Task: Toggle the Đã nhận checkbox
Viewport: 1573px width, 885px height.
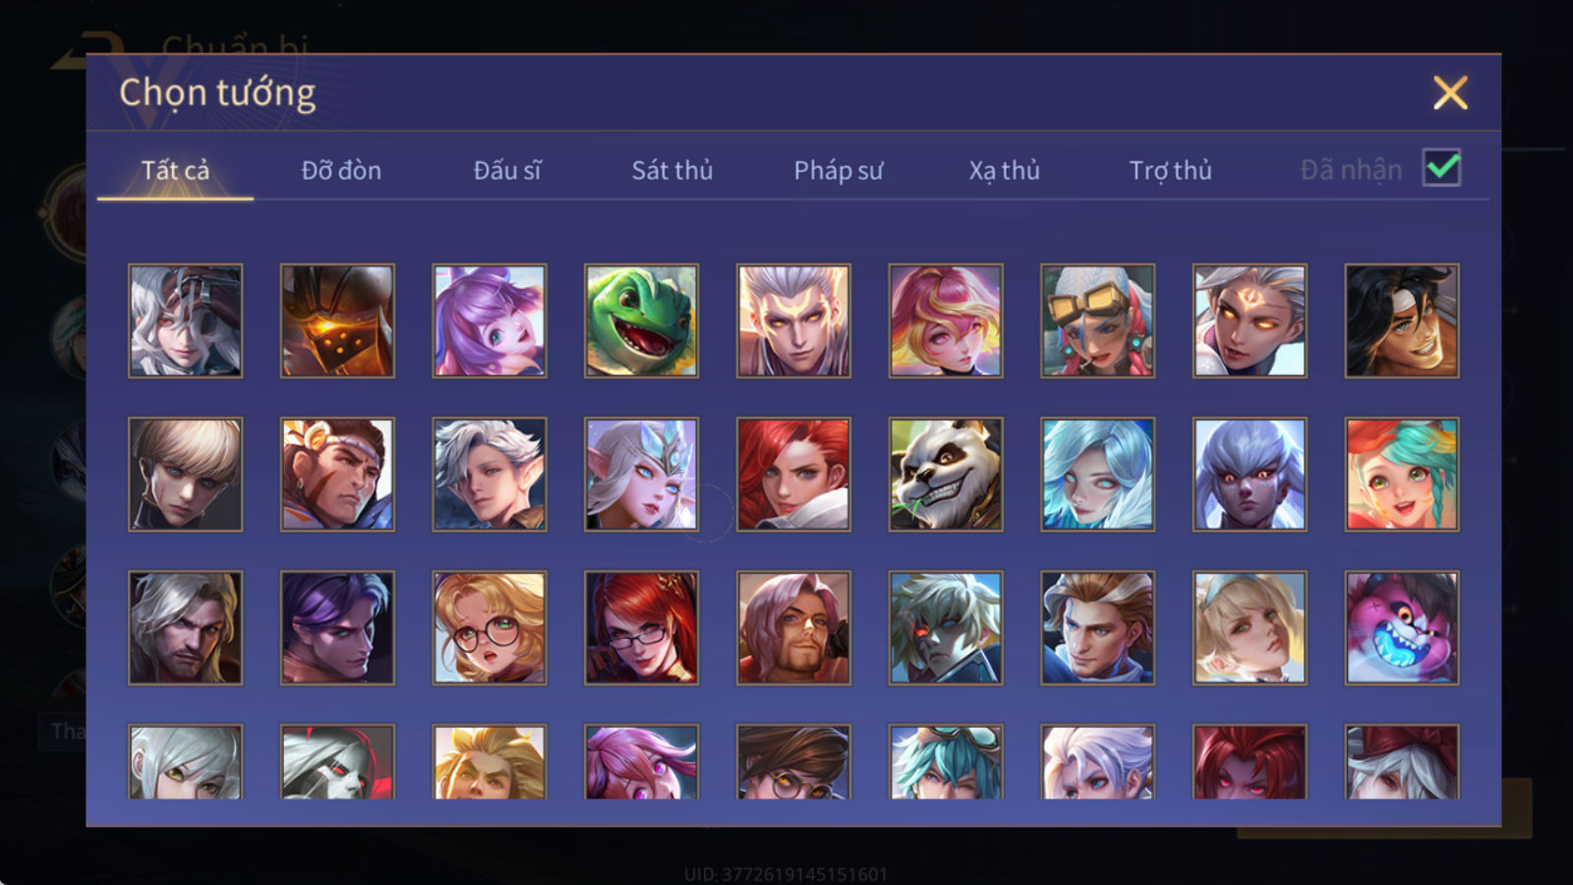Action: pyautogui.click(x=1441, y=168)
